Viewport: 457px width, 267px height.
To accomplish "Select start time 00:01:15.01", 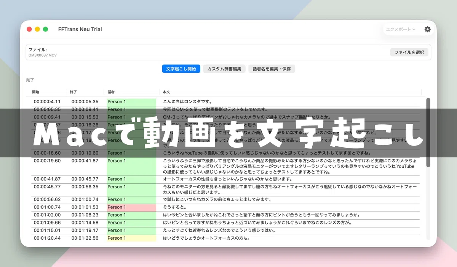I will click(47, 230).
